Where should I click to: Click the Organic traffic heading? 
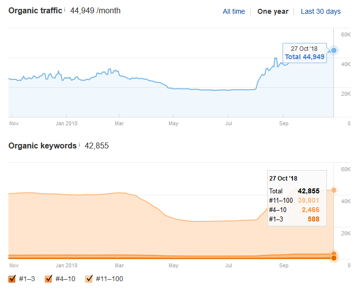(x=35, y=10)
